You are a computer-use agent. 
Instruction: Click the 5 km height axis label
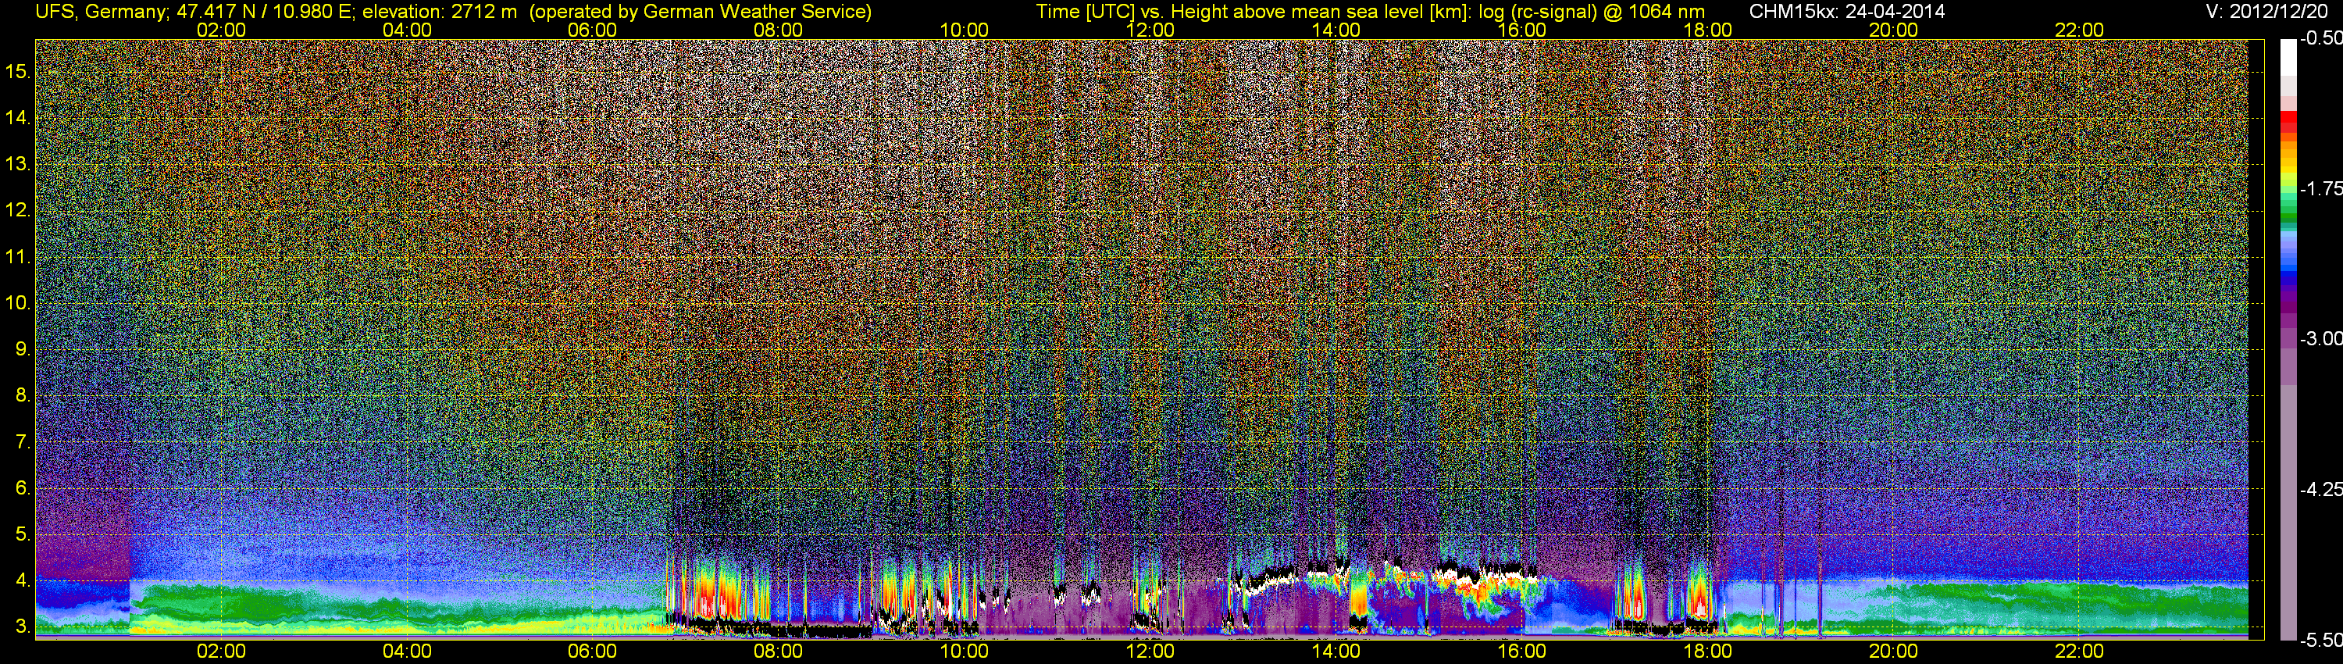coord(23,534)
